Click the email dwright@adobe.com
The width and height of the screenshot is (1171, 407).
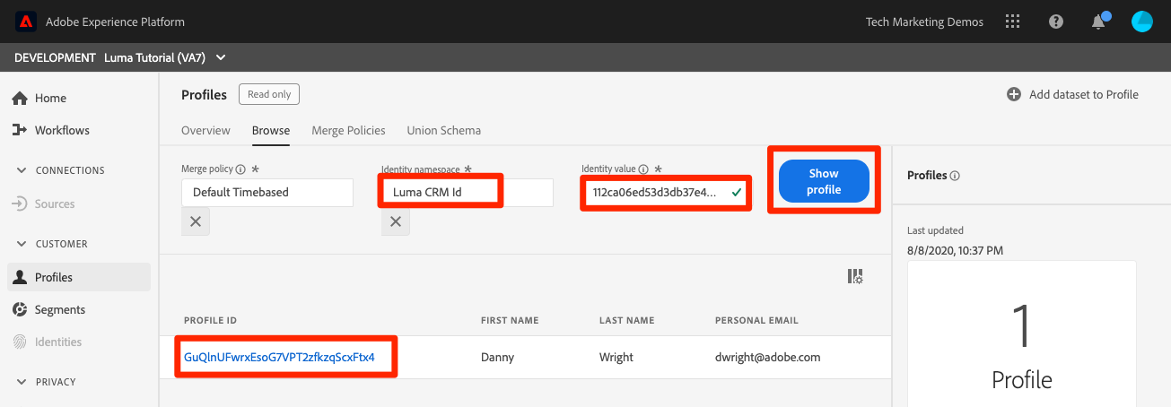point(768,357)
